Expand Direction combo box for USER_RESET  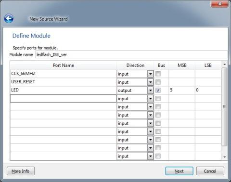tap(150, 82)
